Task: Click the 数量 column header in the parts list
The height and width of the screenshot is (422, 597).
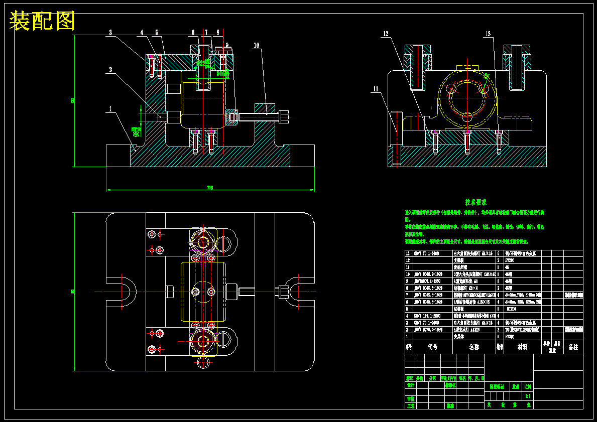Action: tap(500, 347)
